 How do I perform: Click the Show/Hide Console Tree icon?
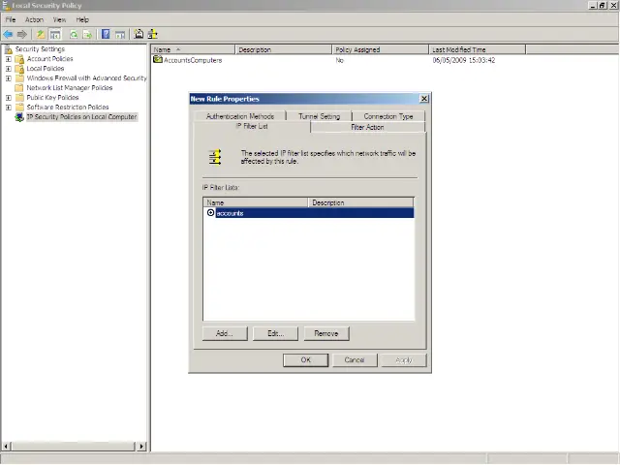pyautogui.click(x=55, y=34)
